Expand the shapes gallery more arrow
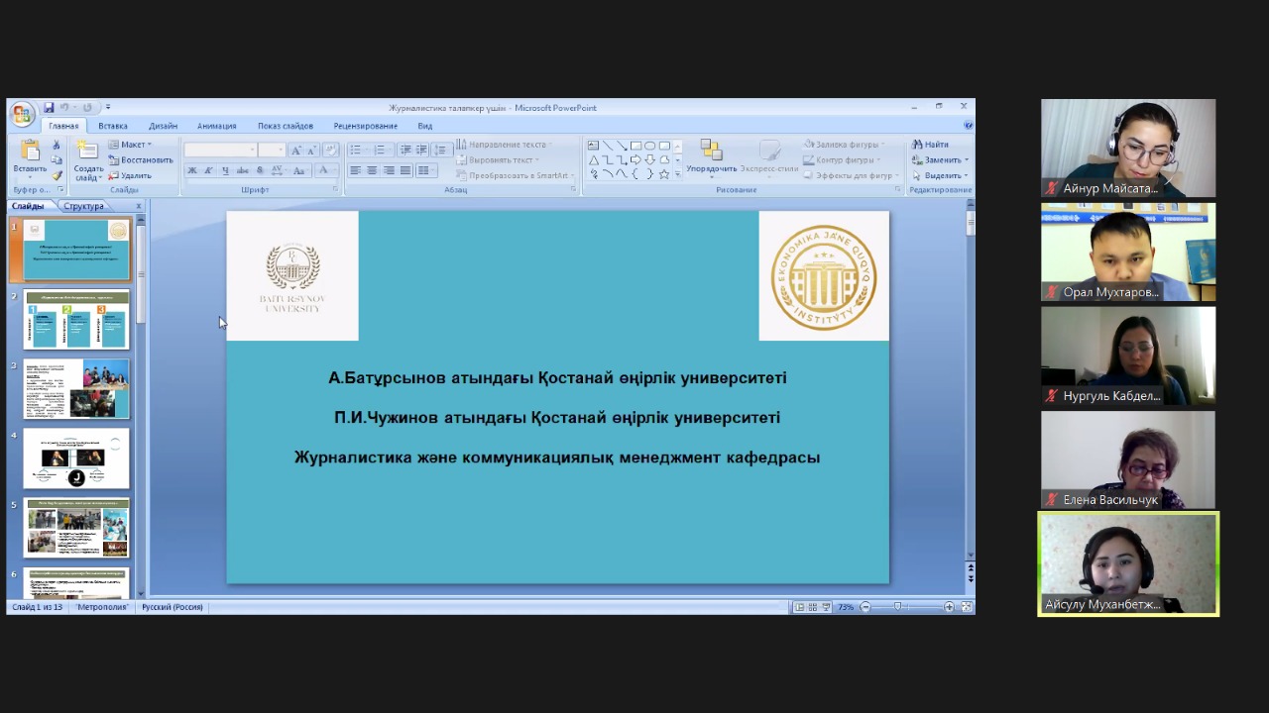 coord(678,173)
